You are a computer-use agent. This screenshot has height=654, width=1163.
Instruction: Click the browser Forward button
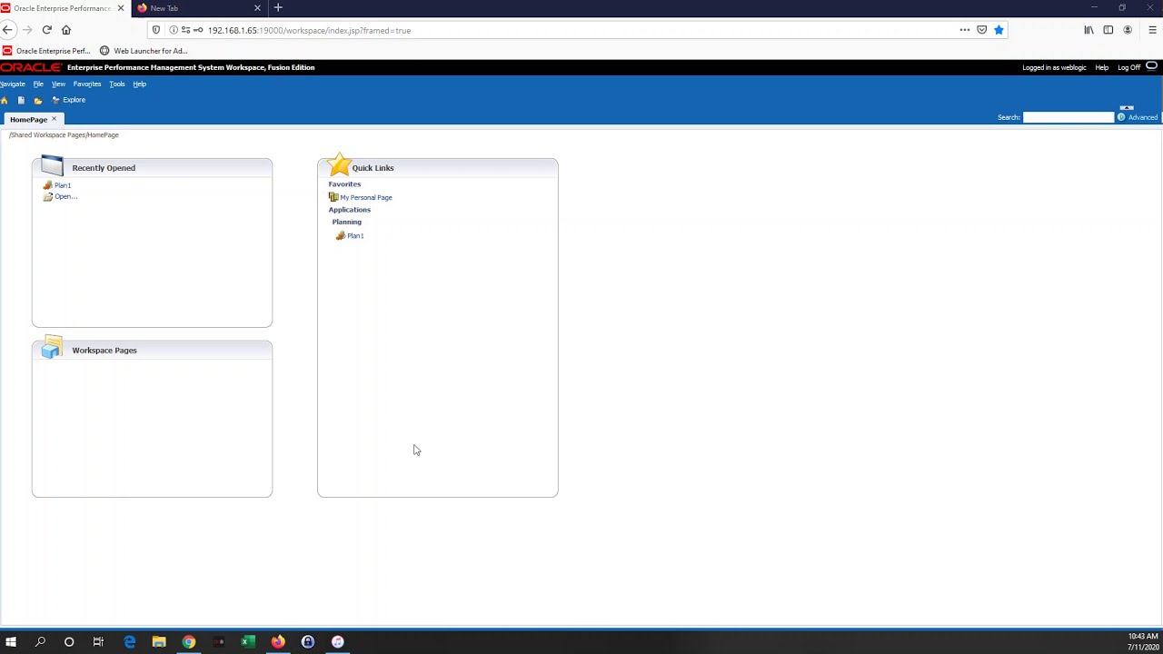point(27,30)
